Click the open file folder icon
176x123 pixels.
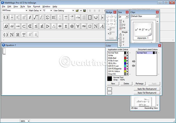[77, 11]
